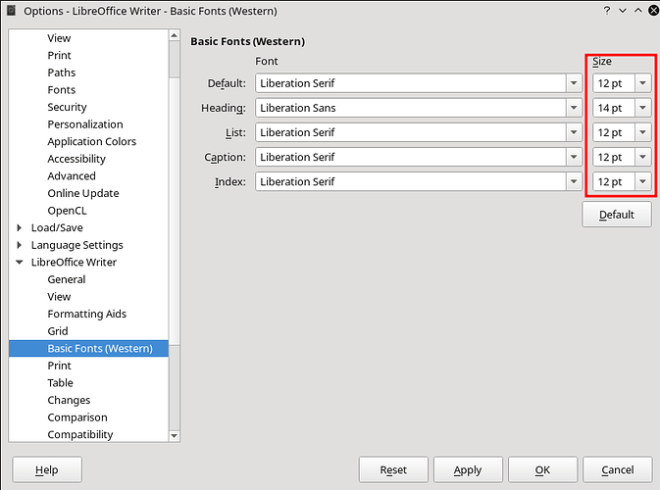The width and height of the screenshot is (660, 490).
Task: Click the title bar down-chevron icon
Action: click(623, 11)
